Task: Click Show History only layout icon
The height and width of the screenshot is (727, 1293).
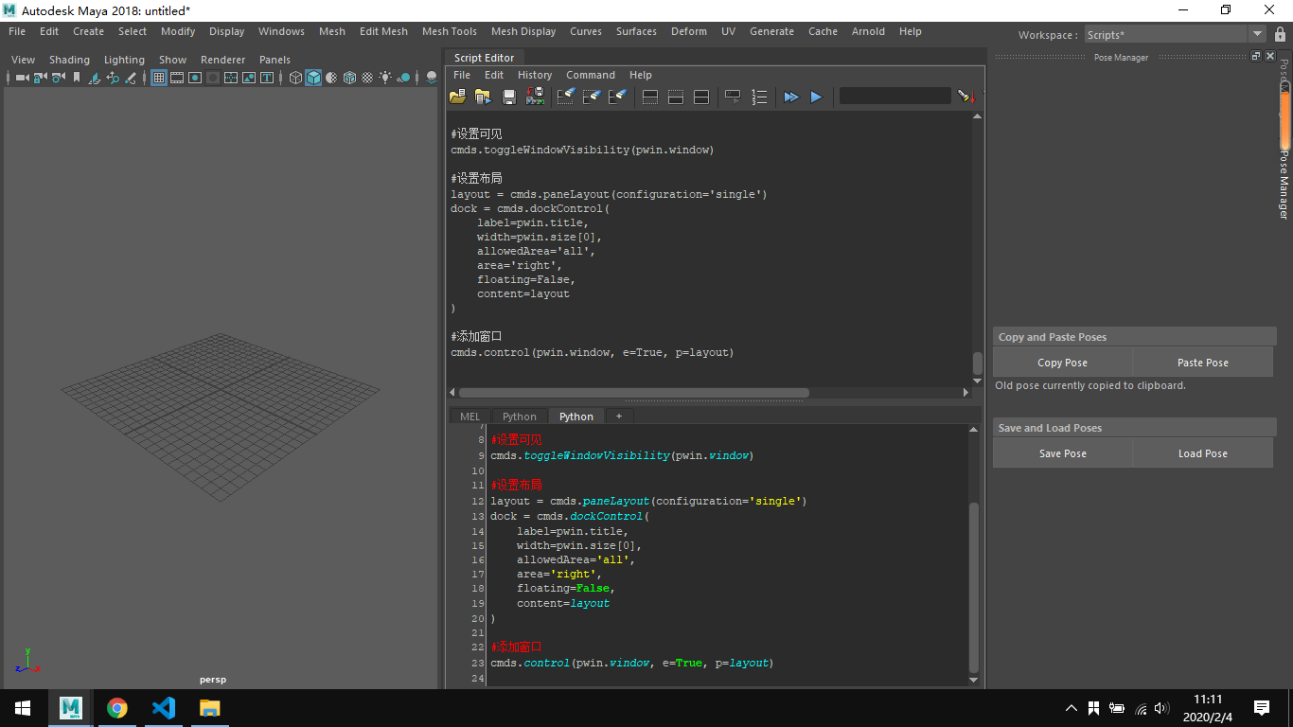Action: [650, 97]
